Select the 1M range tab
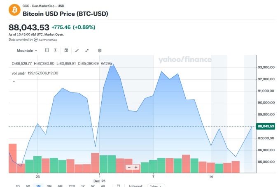This screenshot has width=280, height=187. pos(38,186)
